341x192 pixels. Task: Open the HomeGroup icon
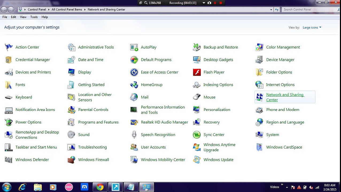134,85
